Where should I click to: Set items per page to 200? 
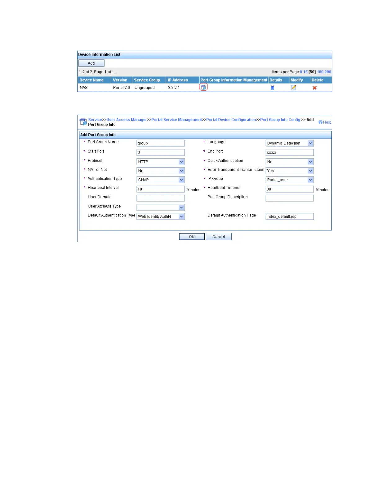(x=328, y=72)
